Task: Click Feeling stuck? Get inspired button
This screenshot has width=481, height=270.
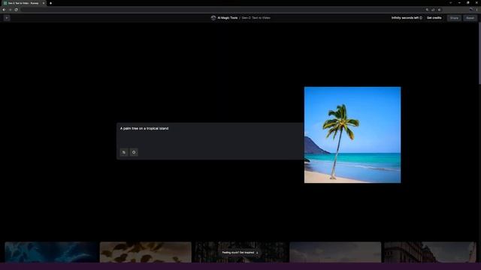Action: 240,253
